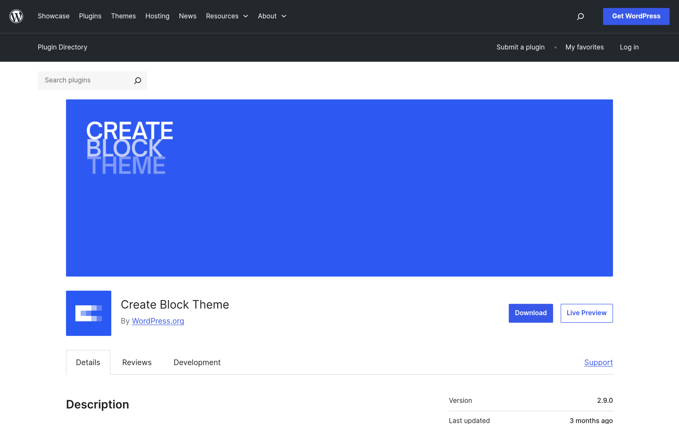Screen dimensions: 679x424
Task: Submit the plugin search magnifier icon
Action: 137,81
